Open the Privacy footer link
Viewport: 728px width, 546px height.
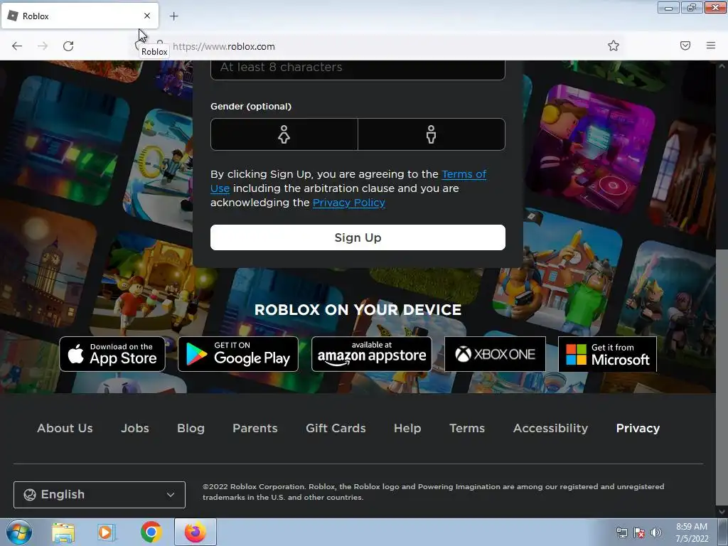[638, 428]
